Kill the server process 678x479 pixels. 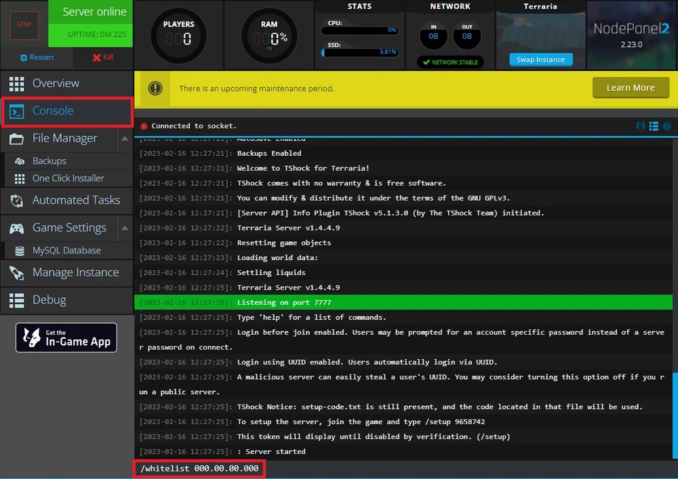102,57
